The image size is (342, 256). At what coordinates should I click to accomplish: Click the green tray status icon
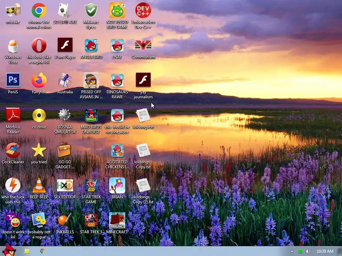tap(300, 251)
